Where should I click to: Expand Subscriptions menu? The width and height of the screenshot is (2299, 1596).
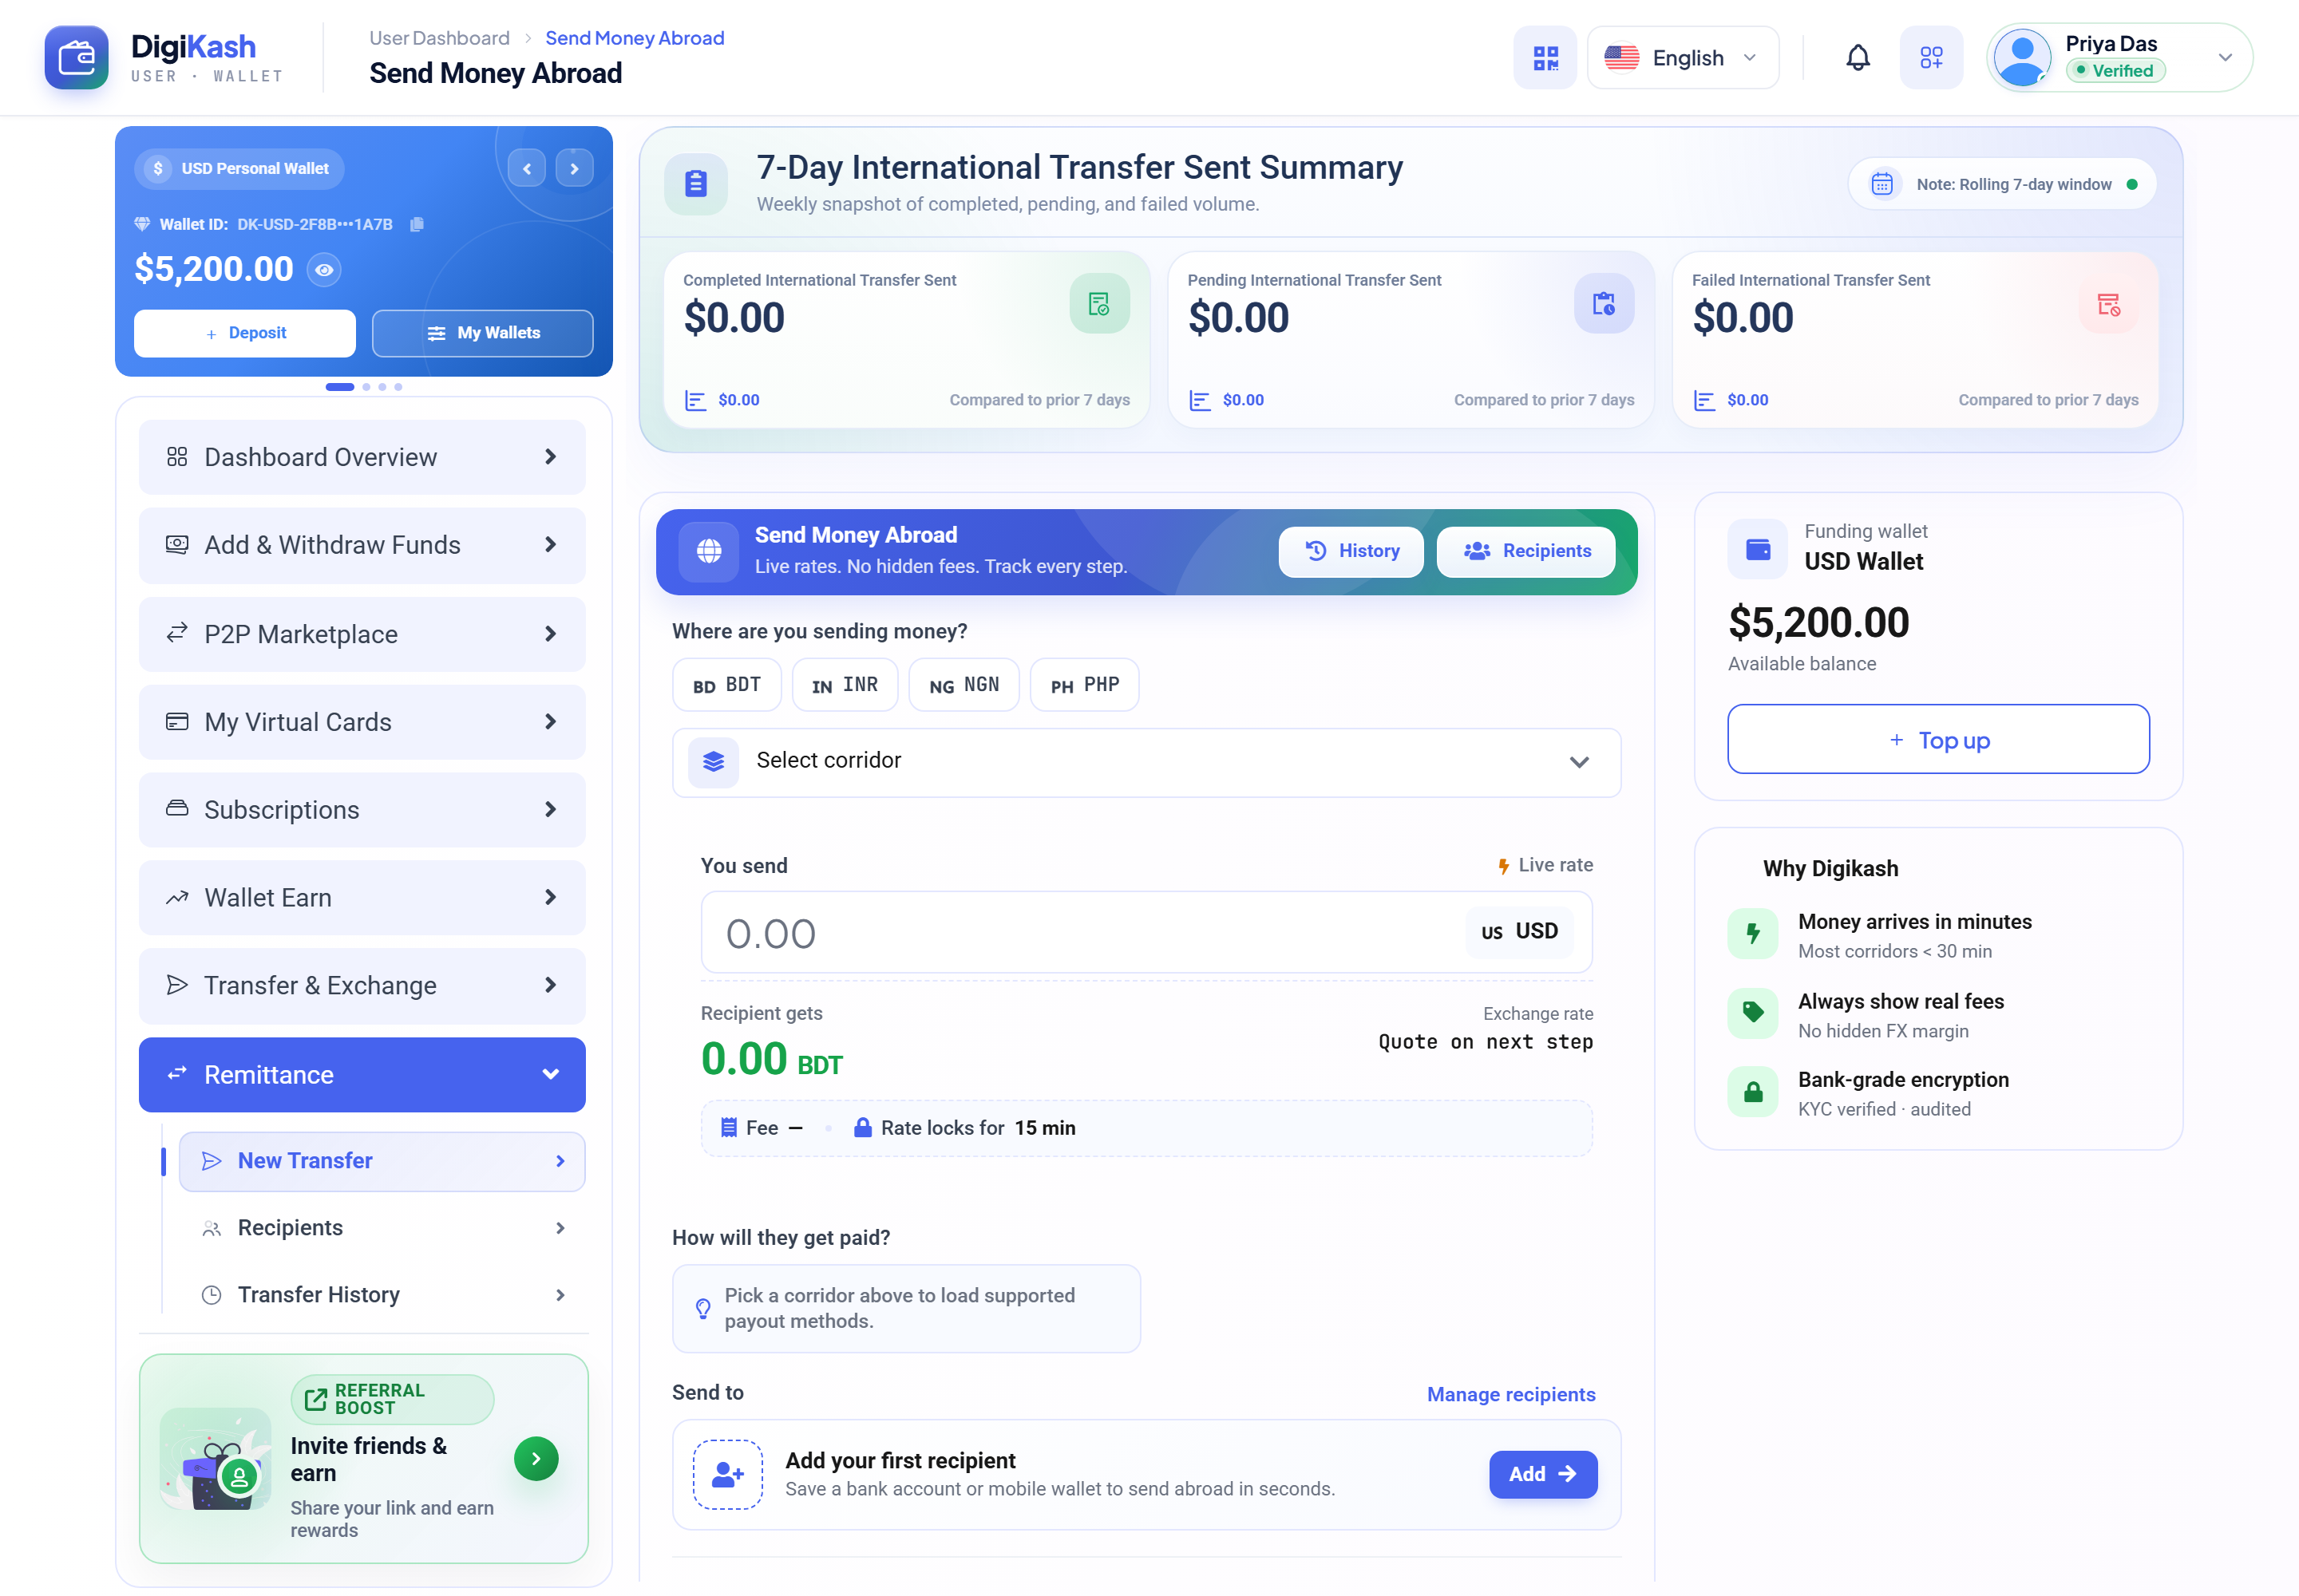click(361, 810)
